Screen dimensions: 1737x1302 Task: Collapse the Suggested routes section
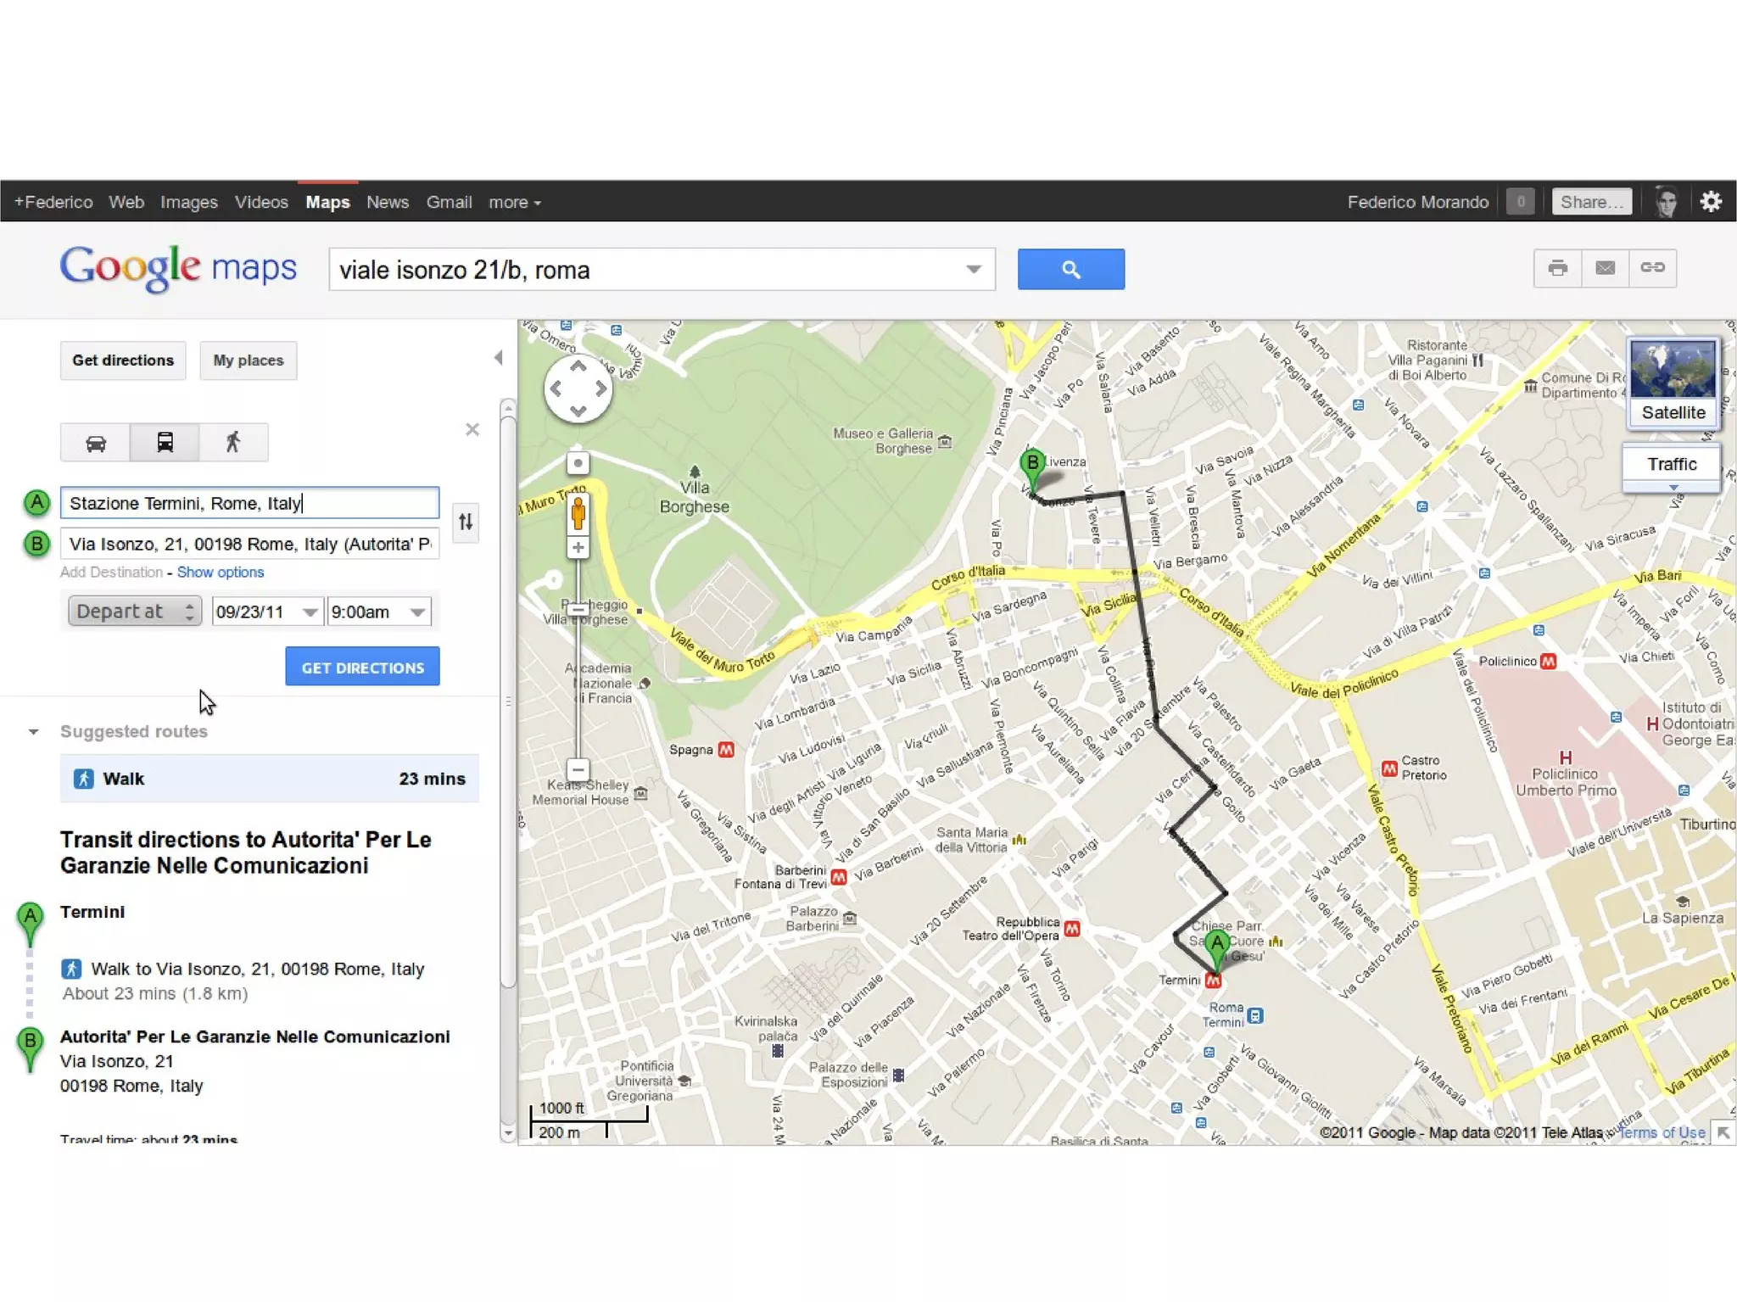click(34, 731)
